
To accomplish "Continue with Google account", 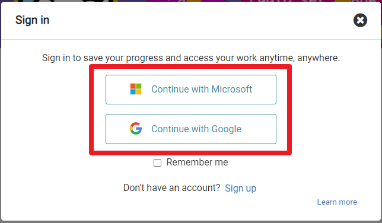I will (191, 129).
